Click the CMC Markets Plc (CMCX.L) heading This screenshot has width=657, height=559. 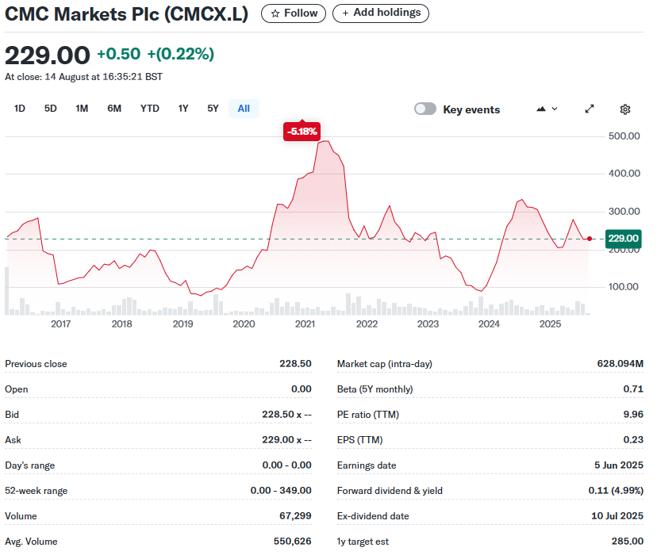coord(126,14)
